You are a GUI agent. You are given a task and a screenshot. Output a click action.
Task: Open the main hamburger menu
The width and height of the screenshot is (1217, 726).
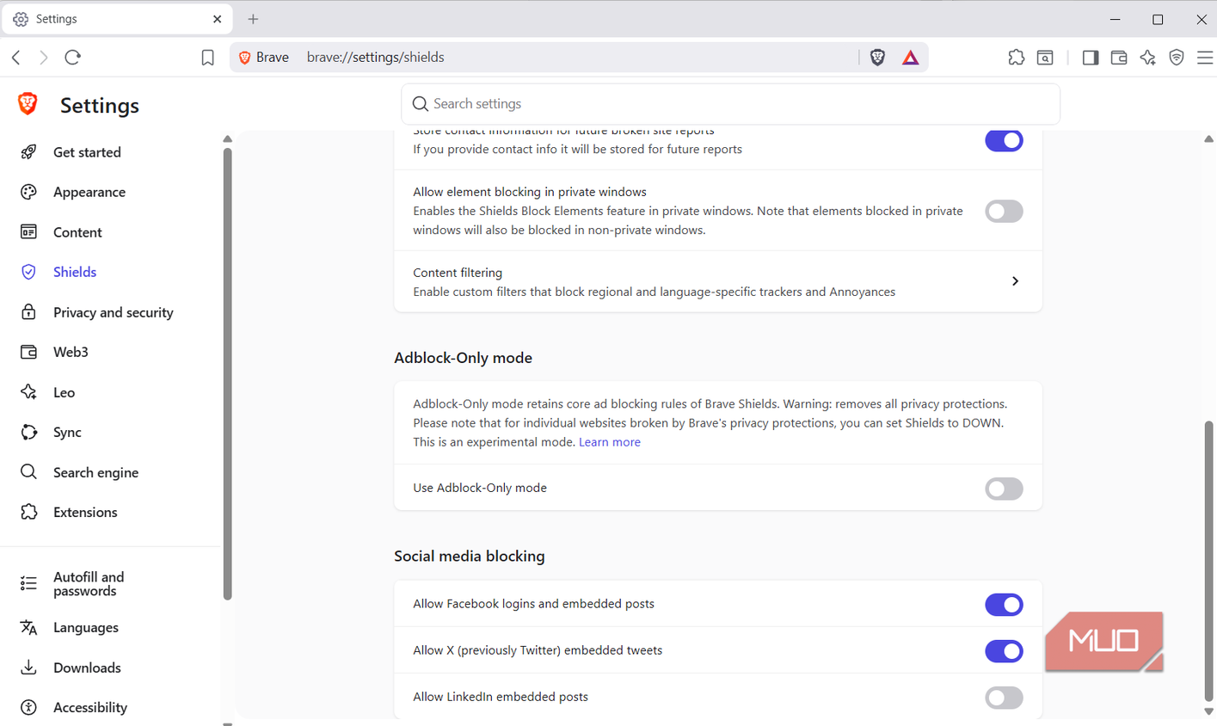point(1204,58)
